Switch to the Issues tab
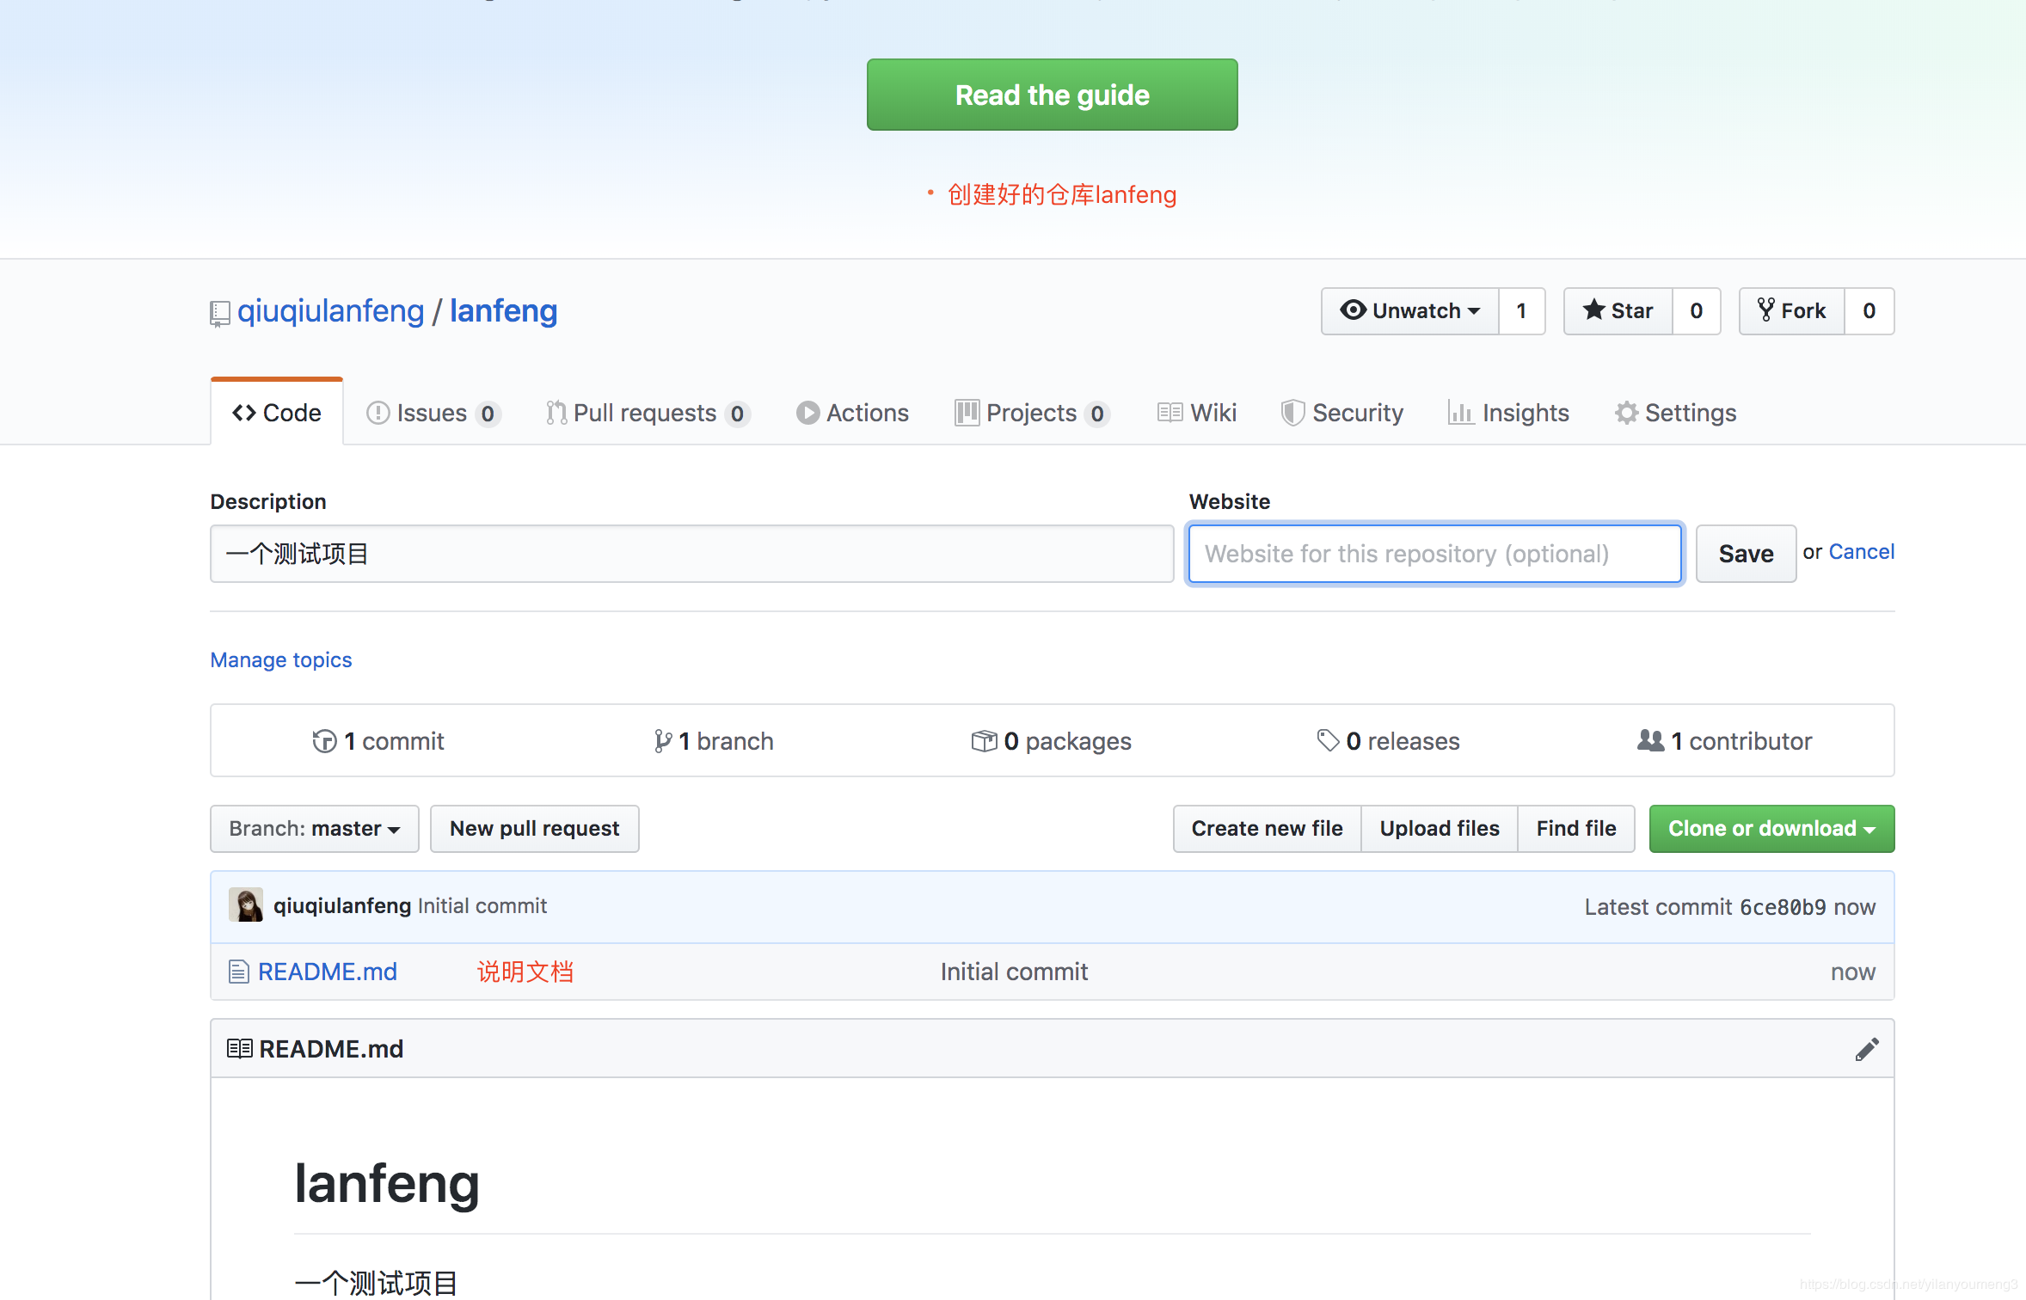The width and height of the screenshot is (2026, 1300). coord(432,413)
